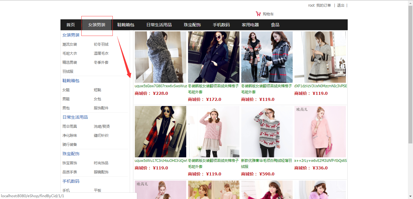Screen dimensions: 413x199
Task: Open the 男包 subcategory
Action: [66, 108]
